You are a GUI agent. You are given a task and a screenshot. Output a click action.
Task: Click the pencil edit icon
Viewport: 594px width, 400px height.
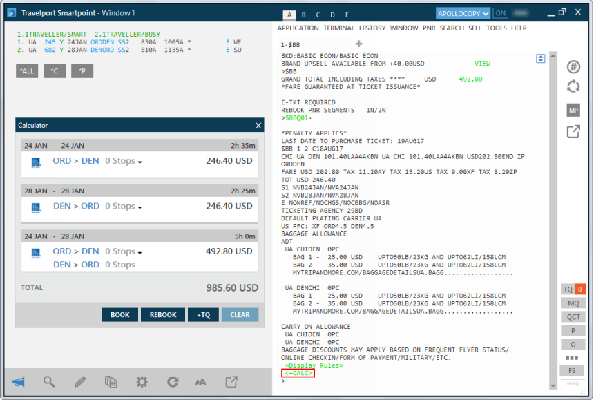coord(80,381)
